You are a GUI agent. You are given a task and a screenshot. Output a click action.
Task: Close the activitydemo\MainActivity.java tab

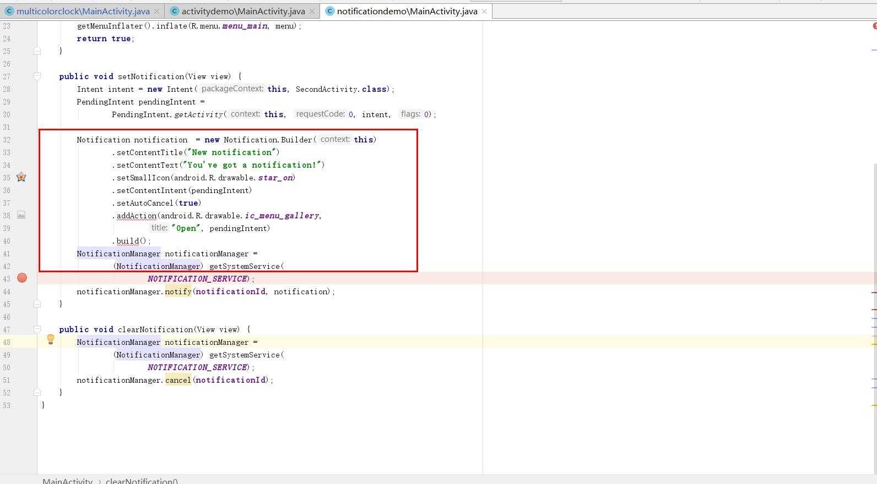(312, 12)
